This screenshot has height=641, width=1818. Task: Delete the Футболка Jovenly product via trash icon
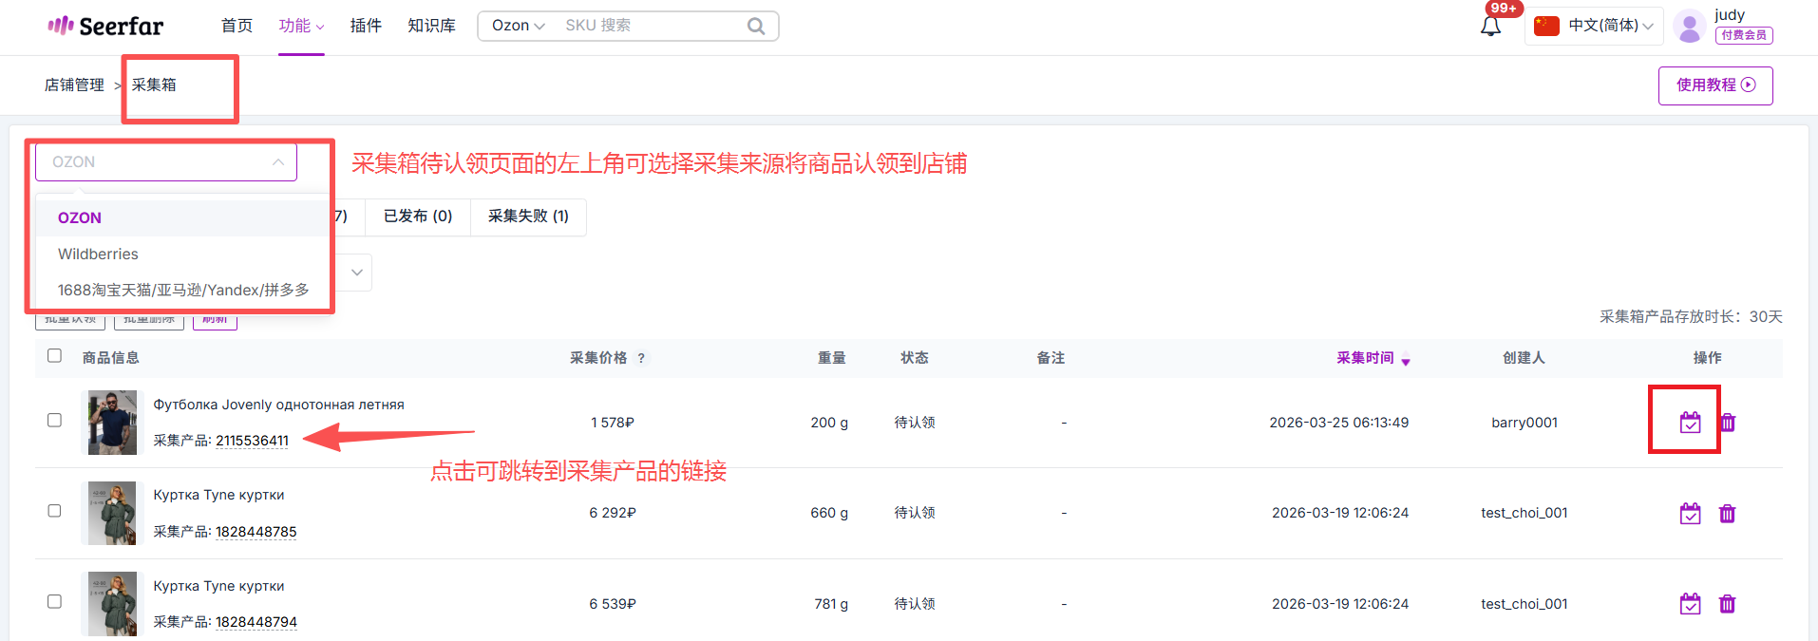pyautogui.click(x=1727, y=423)
